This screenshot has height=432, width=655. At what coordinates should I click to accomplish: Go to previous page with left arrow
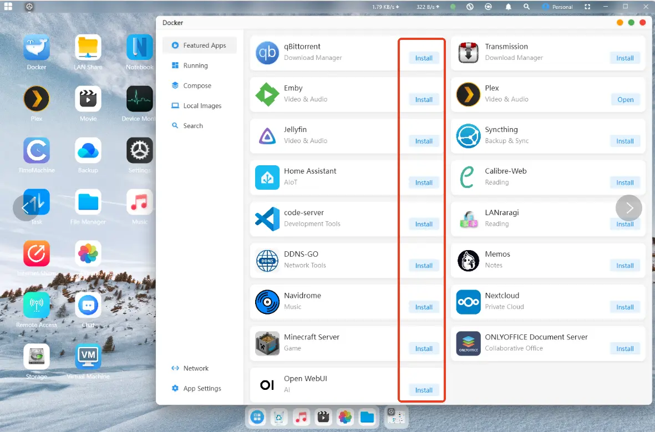click(x=26, y=208)
